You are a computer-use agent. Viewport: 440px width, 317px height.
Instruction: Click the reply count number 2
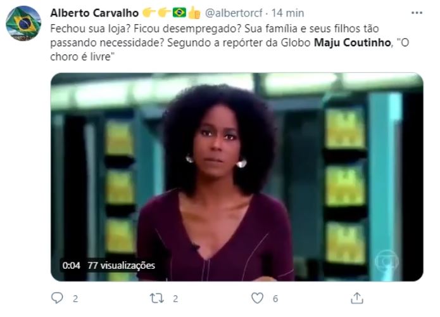(75, 299)
